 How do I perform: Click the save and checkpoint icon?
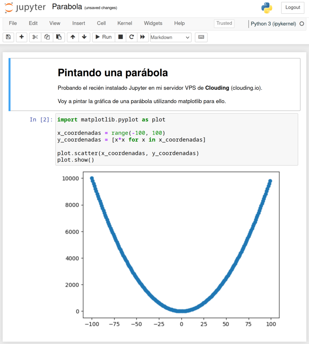8,37
